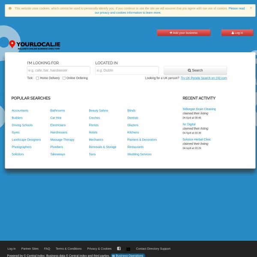The image size is (257, 257).
Task: Focus the Located in input field
Action: click(x=127, y=70)
